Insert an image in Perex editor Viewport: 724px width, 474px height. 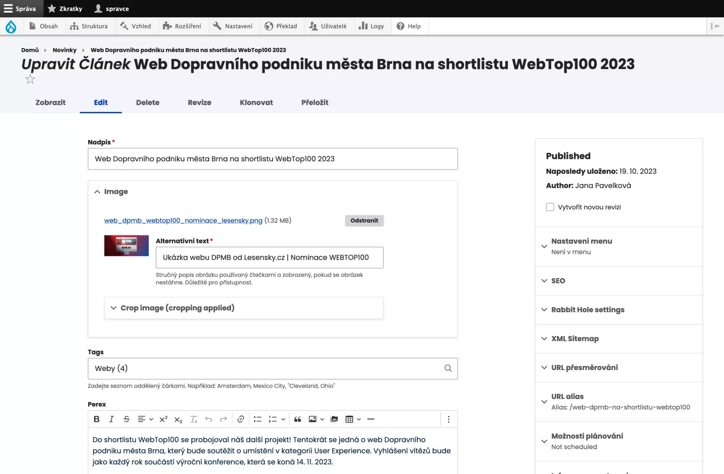313,419
